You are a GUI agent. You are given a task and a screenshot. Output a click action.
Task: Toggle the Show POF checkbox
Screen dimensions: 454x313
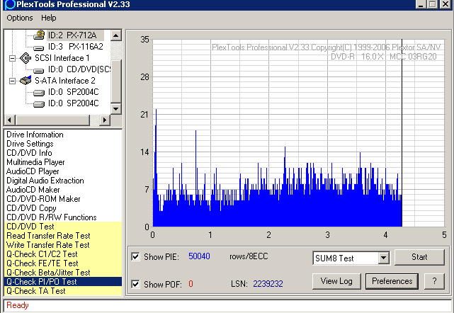(x=136, y=284)
